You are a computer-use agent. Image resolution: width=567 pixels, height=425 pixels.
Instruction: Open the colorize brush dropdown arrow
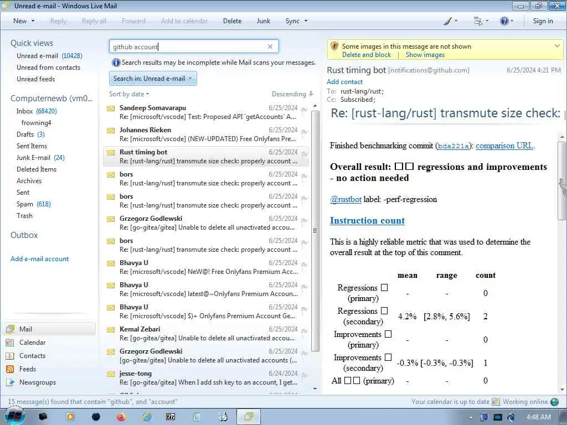coord(456,21)
